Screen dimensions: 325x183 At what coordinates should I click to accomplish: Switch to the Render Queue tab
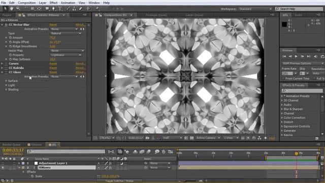pyautogui.click(x=11, y=144)
